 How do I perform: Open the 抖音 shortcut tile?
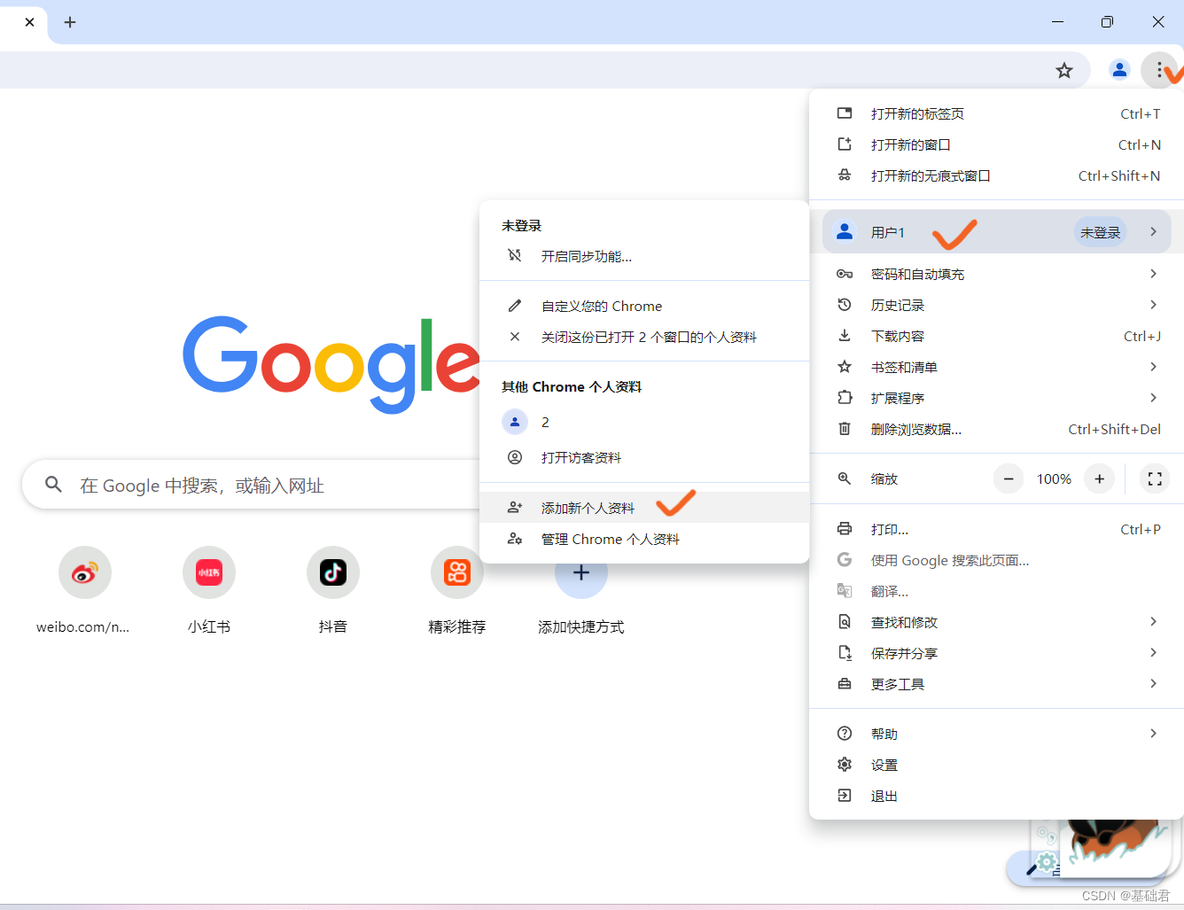(333, 590)
